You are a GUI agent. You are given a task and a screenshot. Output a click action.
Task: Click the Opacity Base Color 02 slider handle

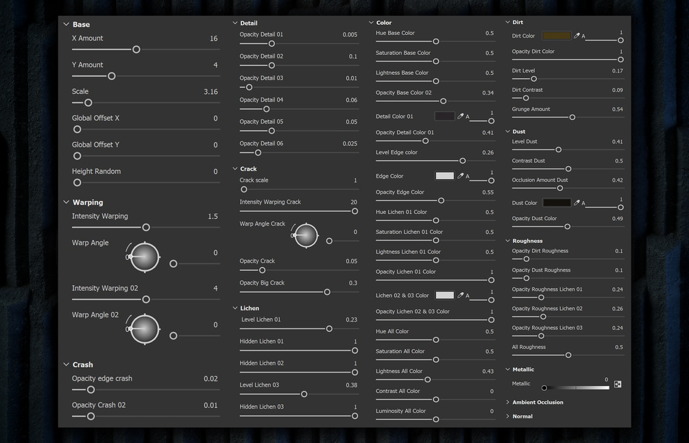pos(444,101)
